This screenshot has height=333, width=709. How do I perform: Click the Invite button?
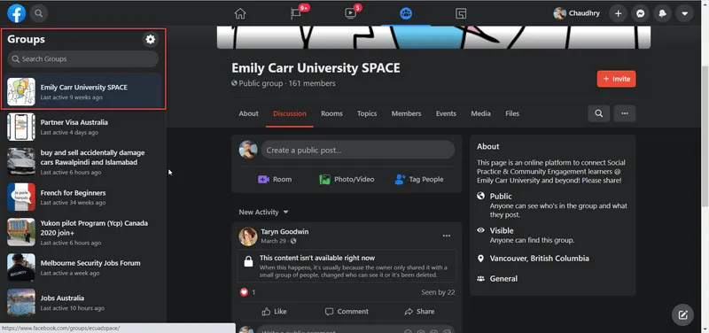coord(616,79)
